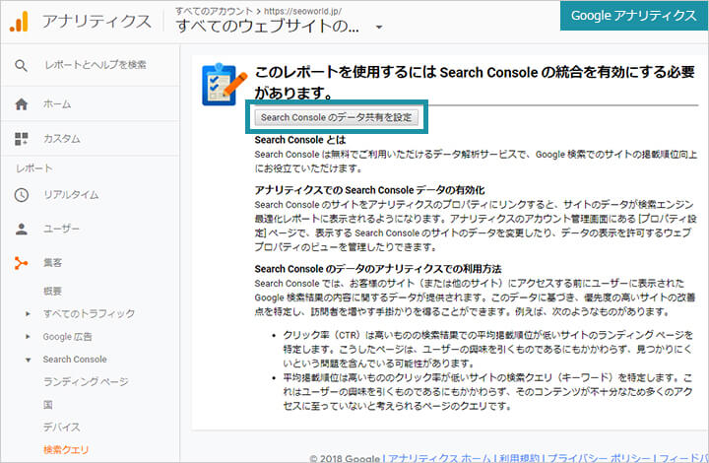This screenshot has height=463, width=709.
Task: Click アナリティクス ホーム footer link
Action: coord(439,458)
